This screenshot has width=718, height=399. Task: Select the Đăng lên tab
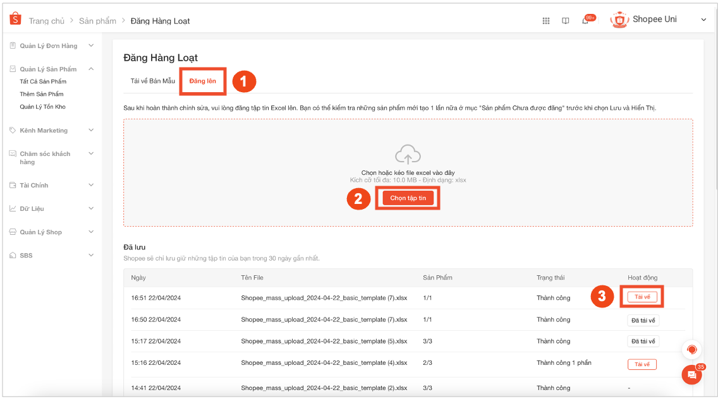tap(202, 81)
